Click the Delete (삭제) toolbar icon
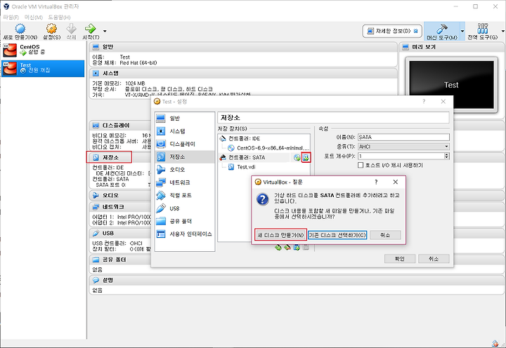This screenshot has height=348, width=506. (x=71, y=29)
